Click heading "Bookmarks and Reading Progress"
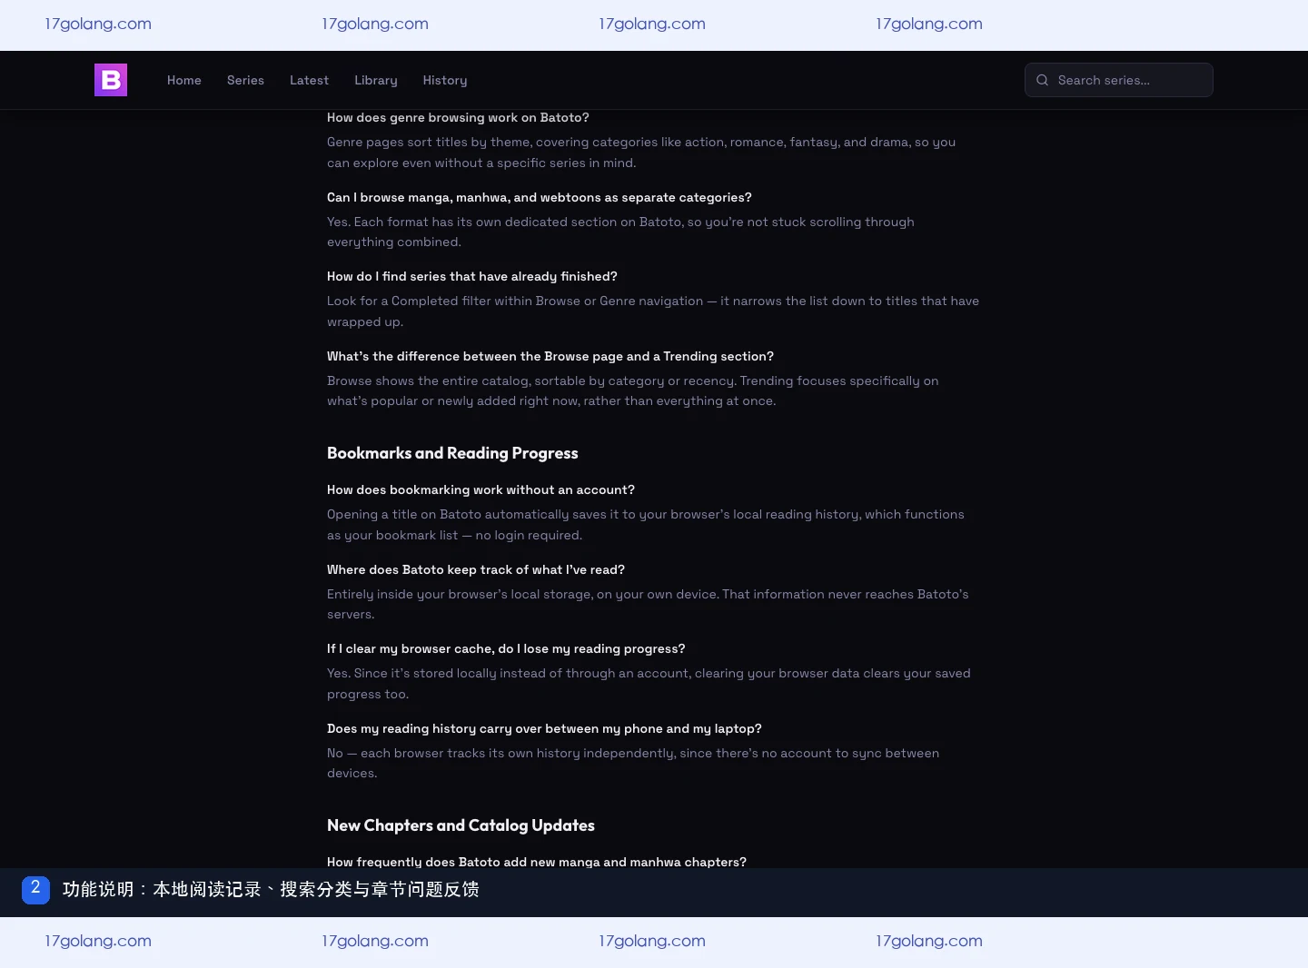 [452, 453]
